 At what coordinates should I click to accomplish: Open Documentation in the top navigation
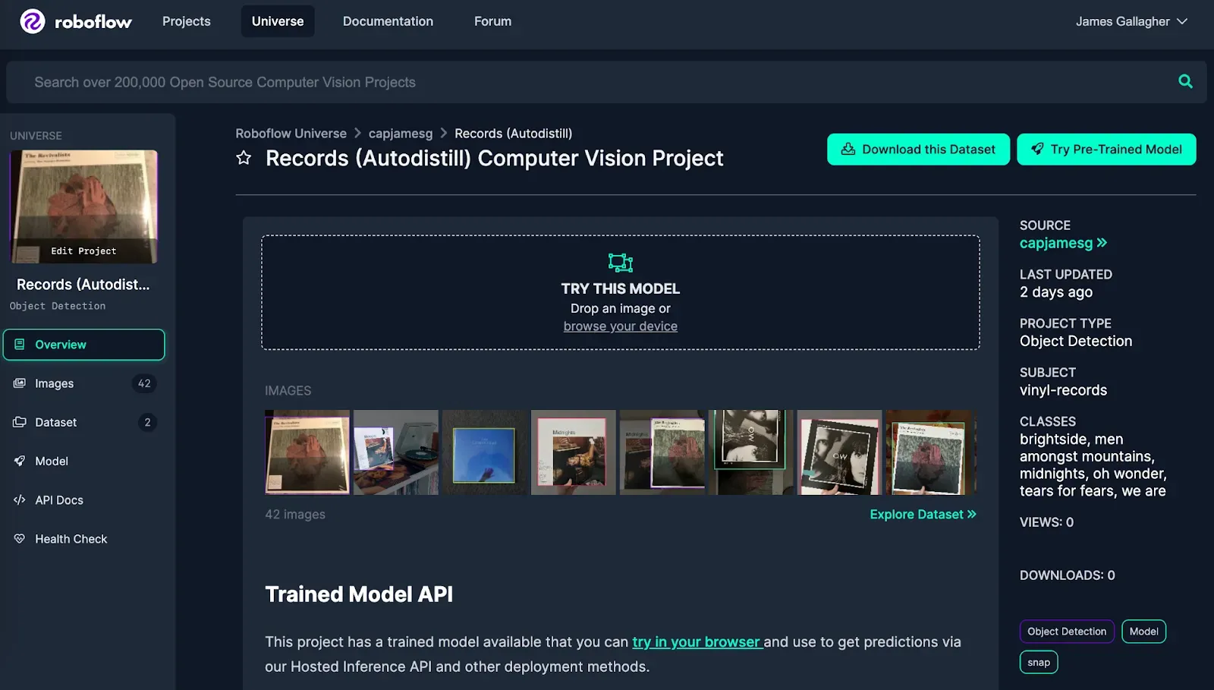(388, 21)
